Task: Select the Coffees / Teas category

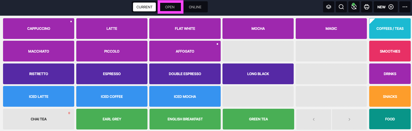Action: tap(390, 29)
